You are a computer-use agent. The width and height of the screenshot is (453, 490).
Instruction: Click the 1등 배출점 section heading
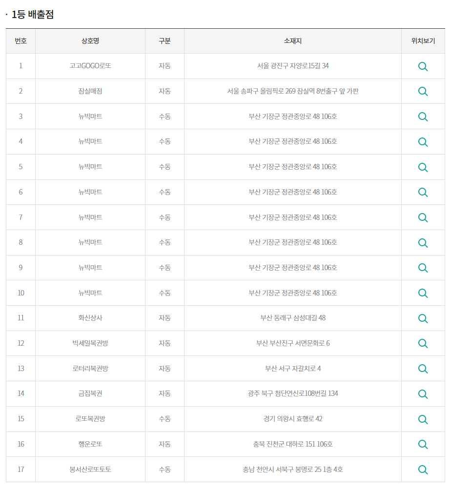click(33, 14)
